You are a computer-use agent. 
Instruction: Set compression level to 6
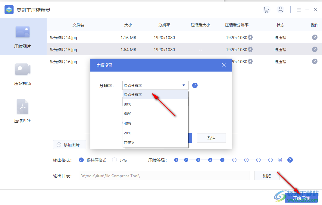click(234, 160)
